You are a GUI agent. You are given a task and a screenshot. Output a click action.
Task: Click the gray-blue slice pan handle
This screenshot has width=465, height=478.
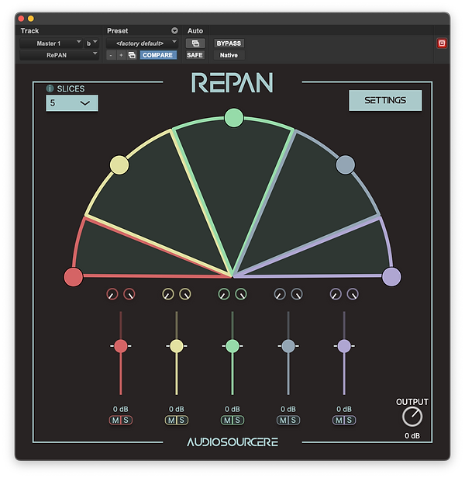[x=346, y=165]
